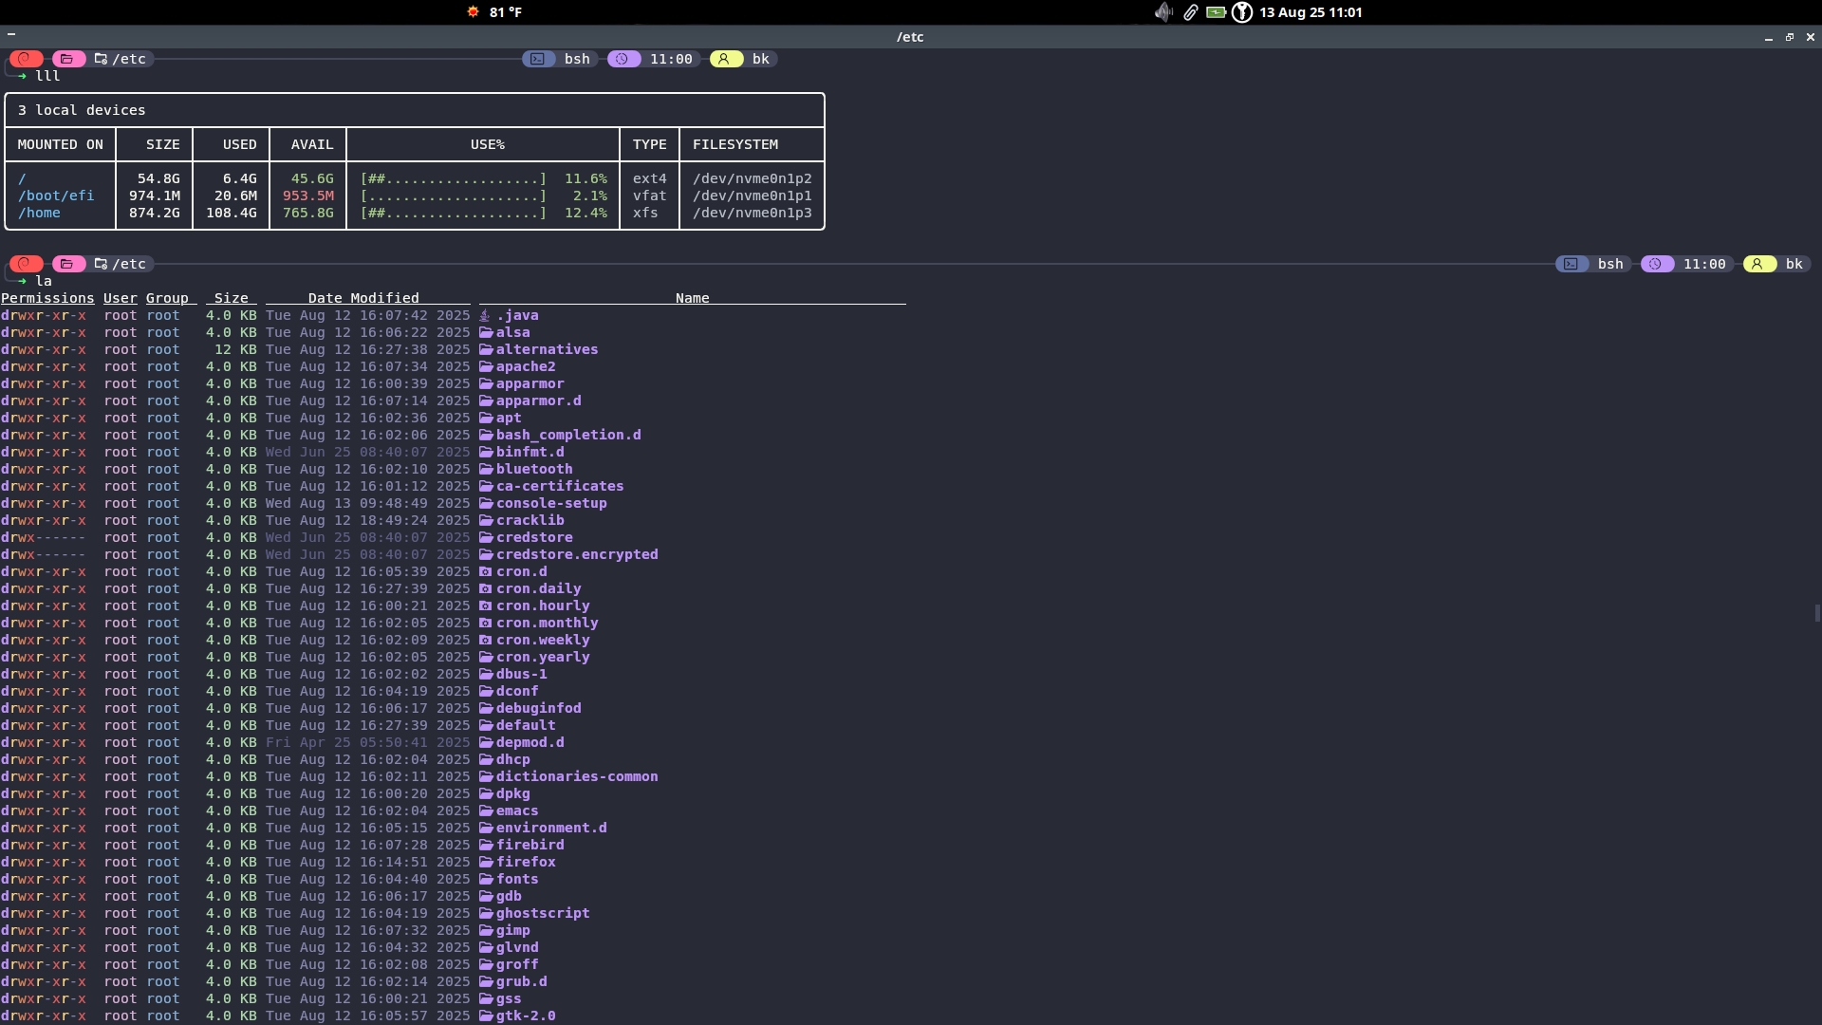This screenshot has width=1822, height=1025.
Task: Click the yellow user icon beside 'bk' on right edge
Action: coord(1758,264)
